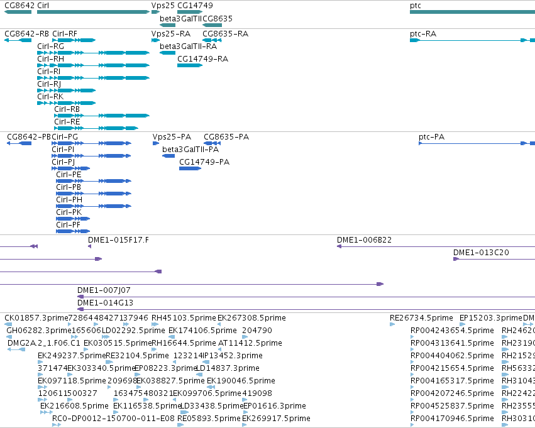
Task: Select the RP004243654.5prime EST label
Action: 452,331
